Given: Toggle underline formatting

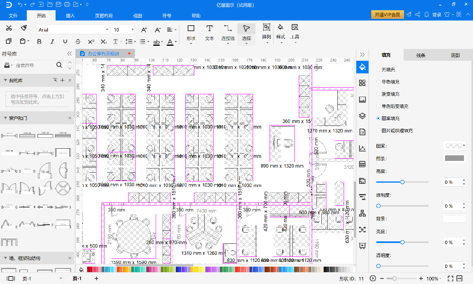Looking at the screenshot, I should (65, 41).
